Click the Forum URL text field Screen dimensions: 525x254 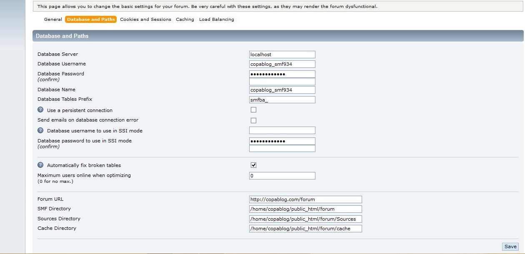(x=305, y=199)
